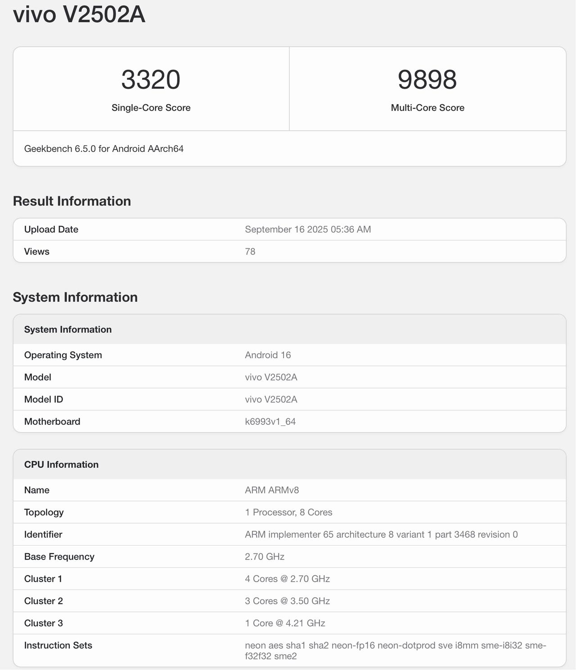The height and width of the screenshot is (670, 576).
Task: Select the 3320 single-core score number
Action: (151, 80)
